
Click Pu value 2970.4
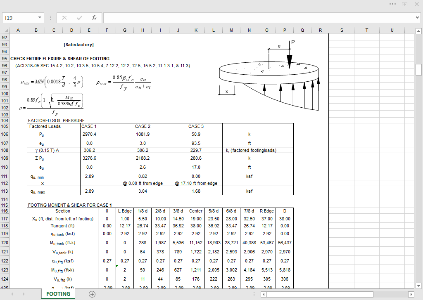click(89, 134)
